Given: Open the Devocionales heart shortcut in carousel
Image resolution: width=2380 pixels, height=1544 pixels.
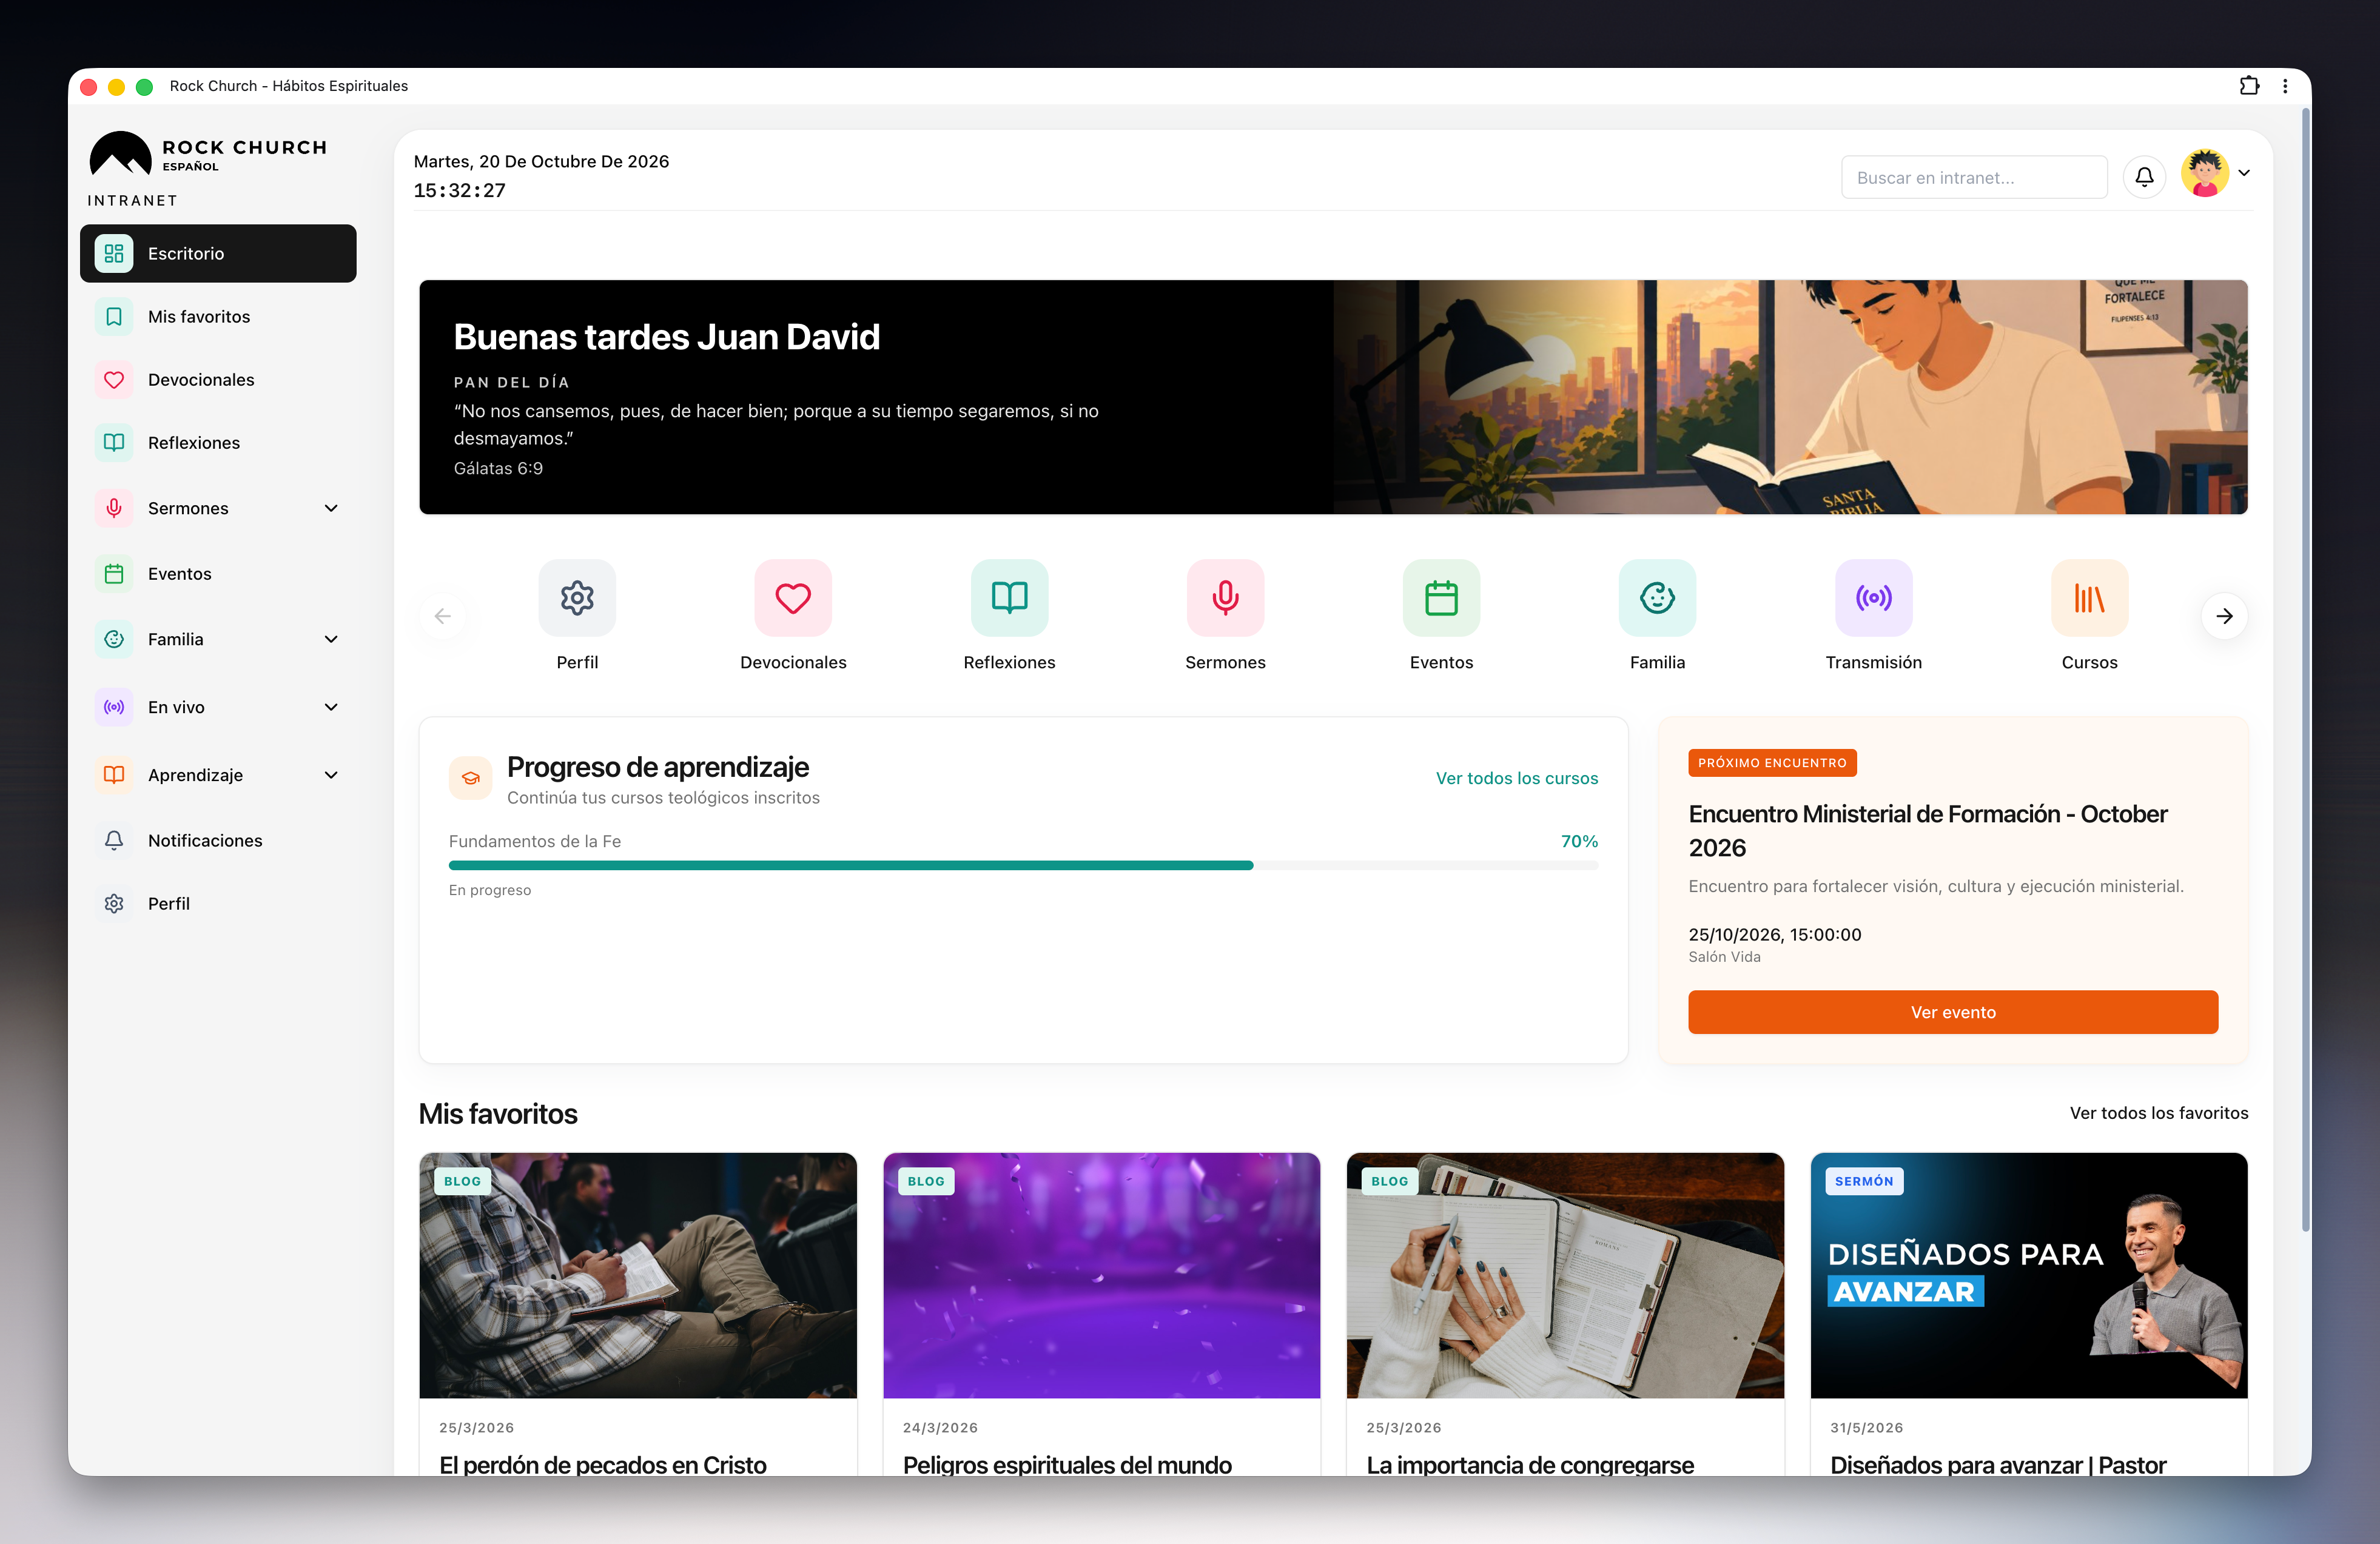Looking at the screenshot, I should tap(793, 598).
